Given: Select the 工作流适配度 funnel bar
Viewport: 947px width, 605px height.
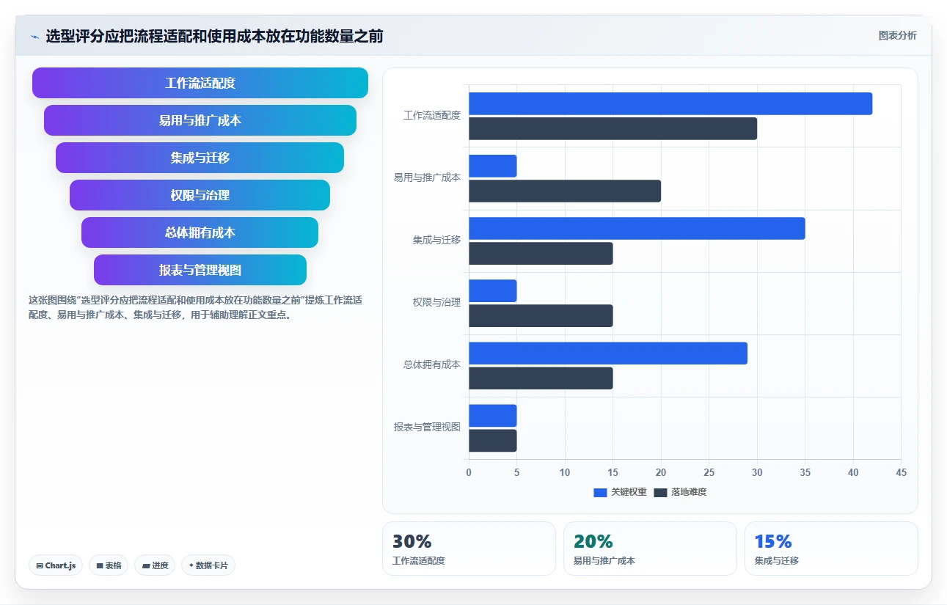Looking at the screenshot, I should pyautogui.click(x=200, y=83).
